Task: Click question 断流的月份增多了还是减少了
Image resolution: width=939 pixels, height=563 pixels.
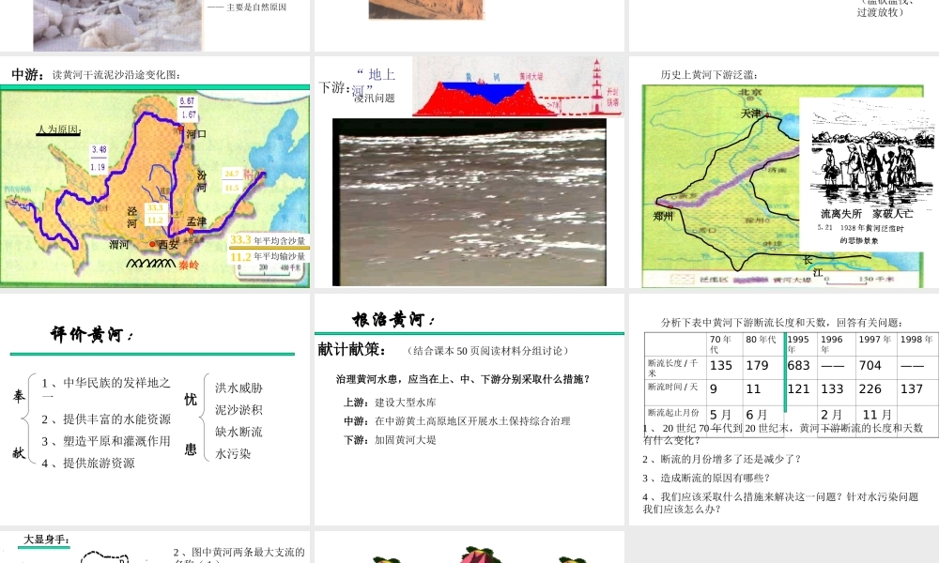Action: pyautogui.click(x=721, y=460)
